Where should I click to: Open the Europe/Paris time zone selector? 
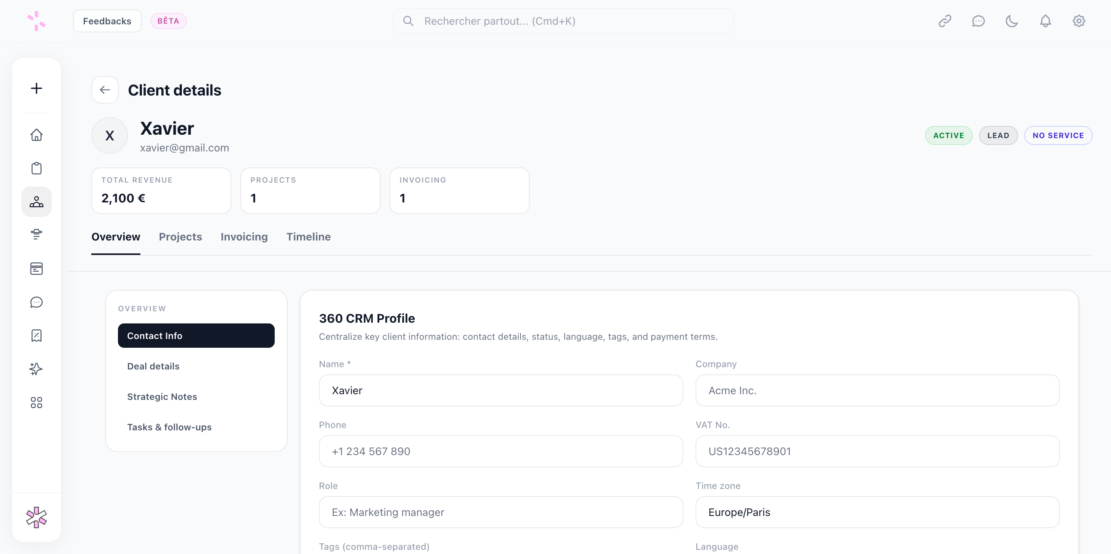877,512
